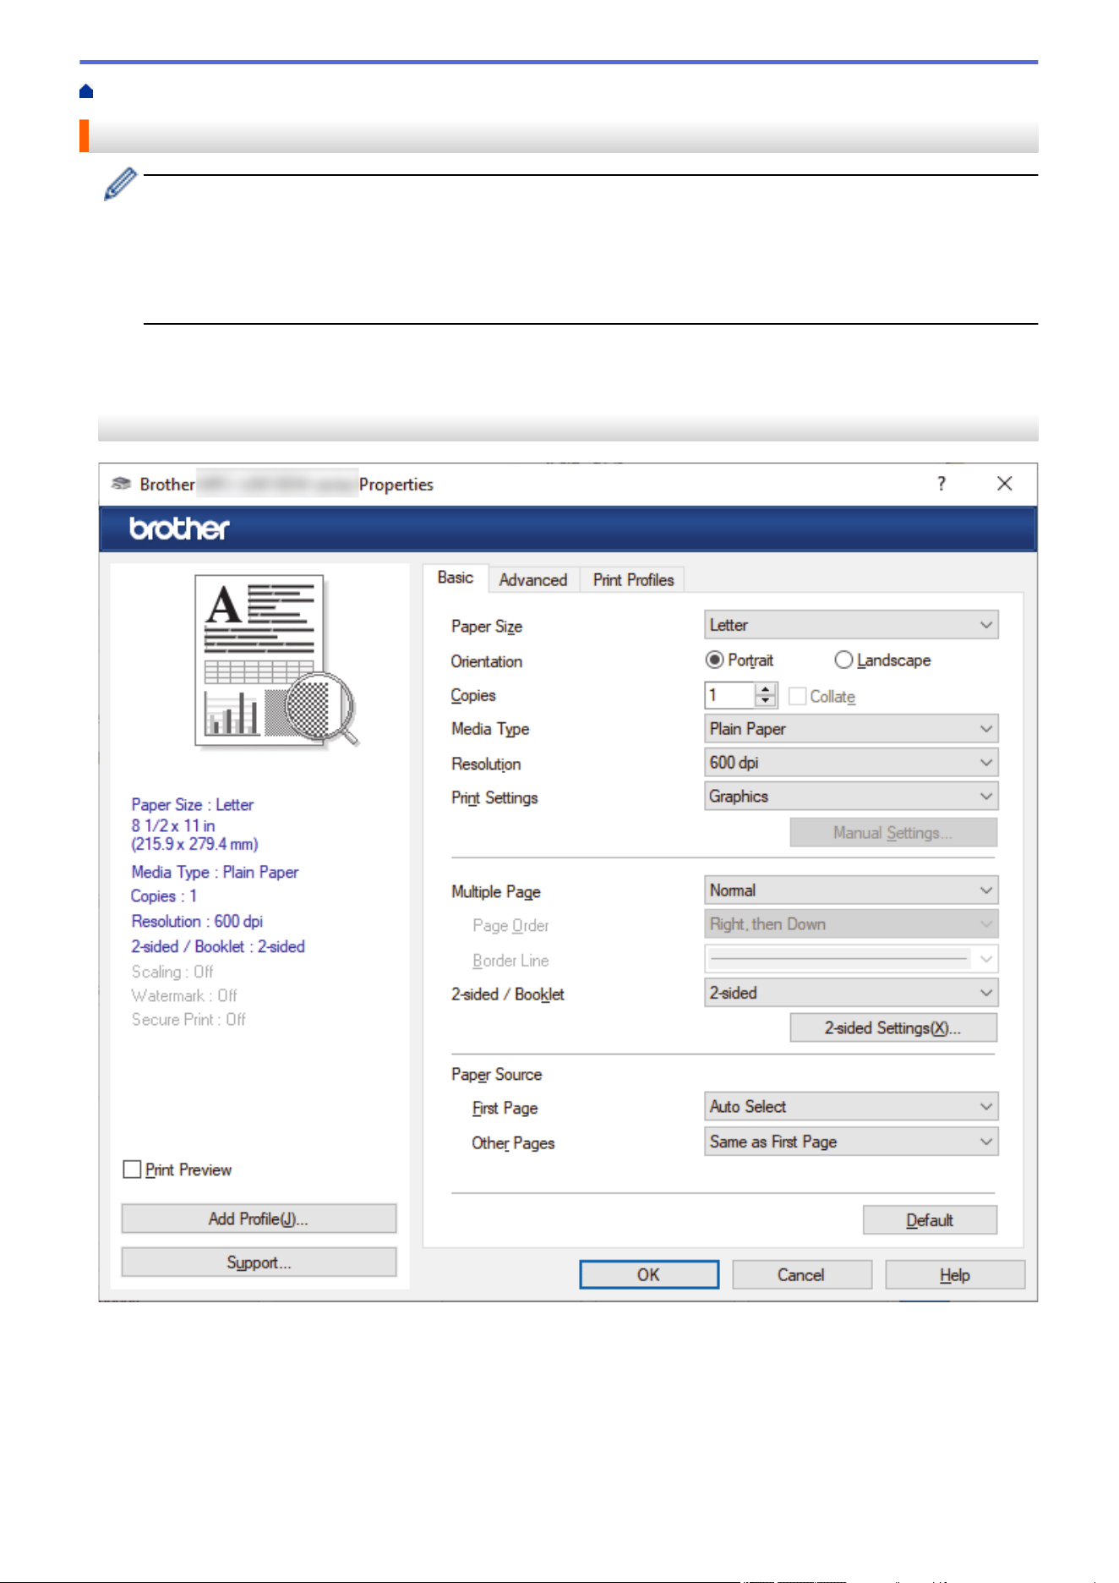Open the Paper Size dropdown set to Letter
Image resolution: width=1119 pixels, height=1583 pixels.
tap(851, 625)
